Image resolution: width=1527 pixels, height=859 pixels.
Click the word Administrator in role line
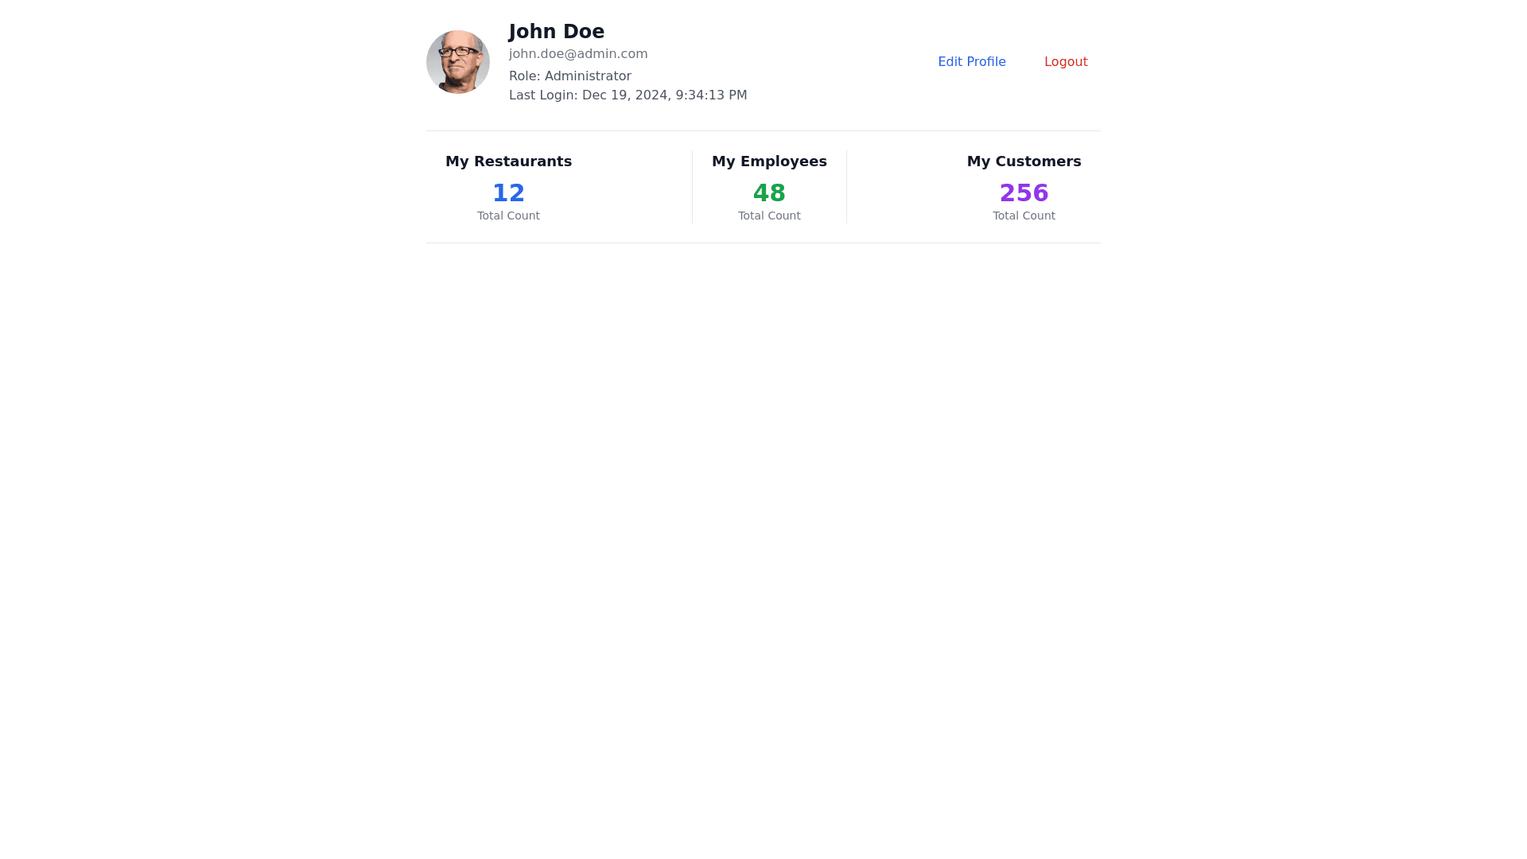pos(587,76)
